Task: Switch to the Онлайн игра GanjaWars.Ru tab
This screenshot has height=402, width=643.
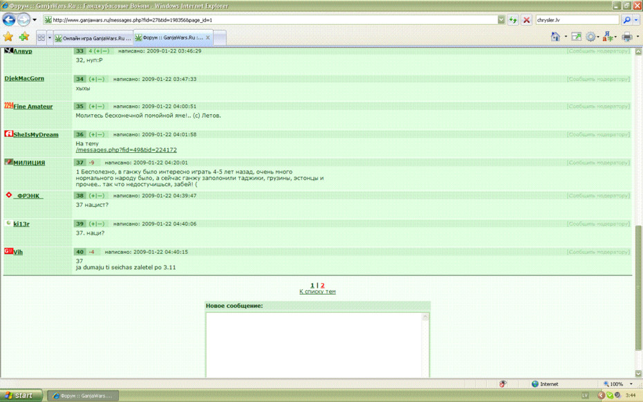Action: click(93, 38)
